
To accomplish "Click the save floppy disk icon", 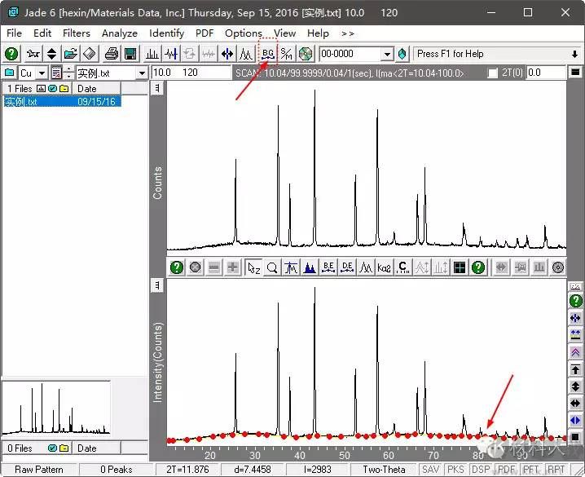I will tap(130, 54).
